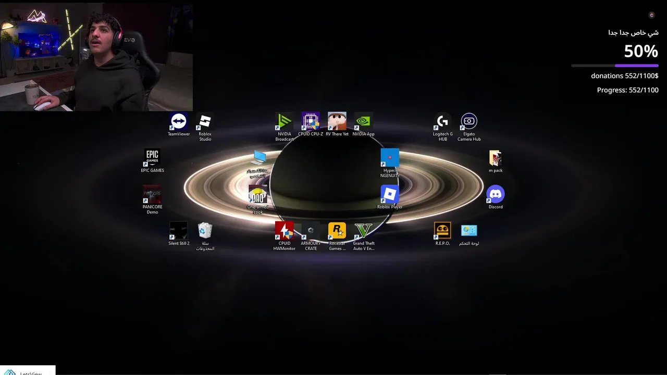
Task: Open the HyperX NGENUITY shortcut
Action: [x=390, y=164]
